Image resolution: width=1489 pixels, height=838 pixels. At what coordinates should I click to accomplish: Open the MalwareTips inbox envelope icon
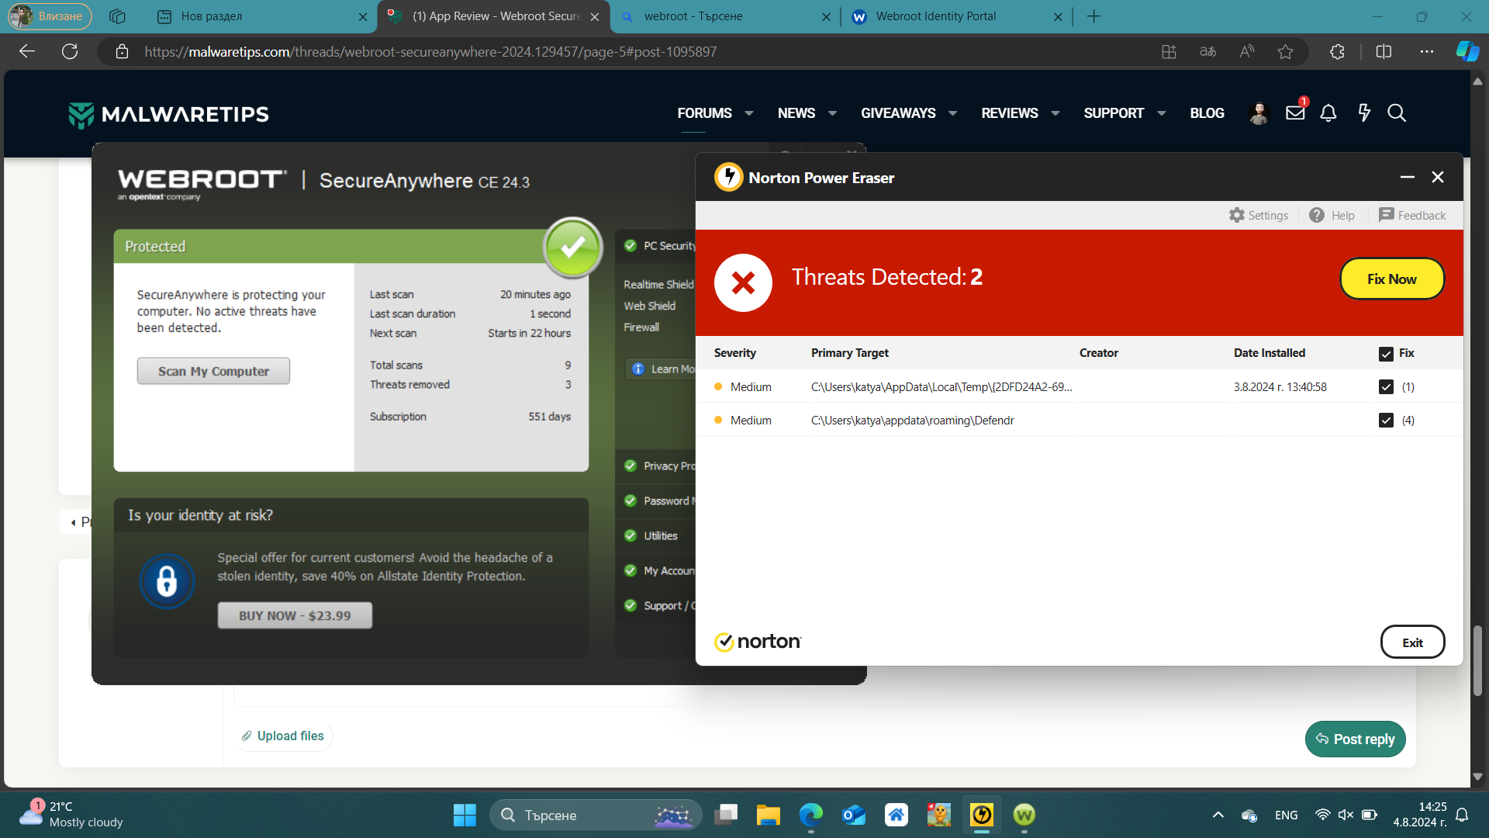pyautogui.click(x=1295, y=113)
